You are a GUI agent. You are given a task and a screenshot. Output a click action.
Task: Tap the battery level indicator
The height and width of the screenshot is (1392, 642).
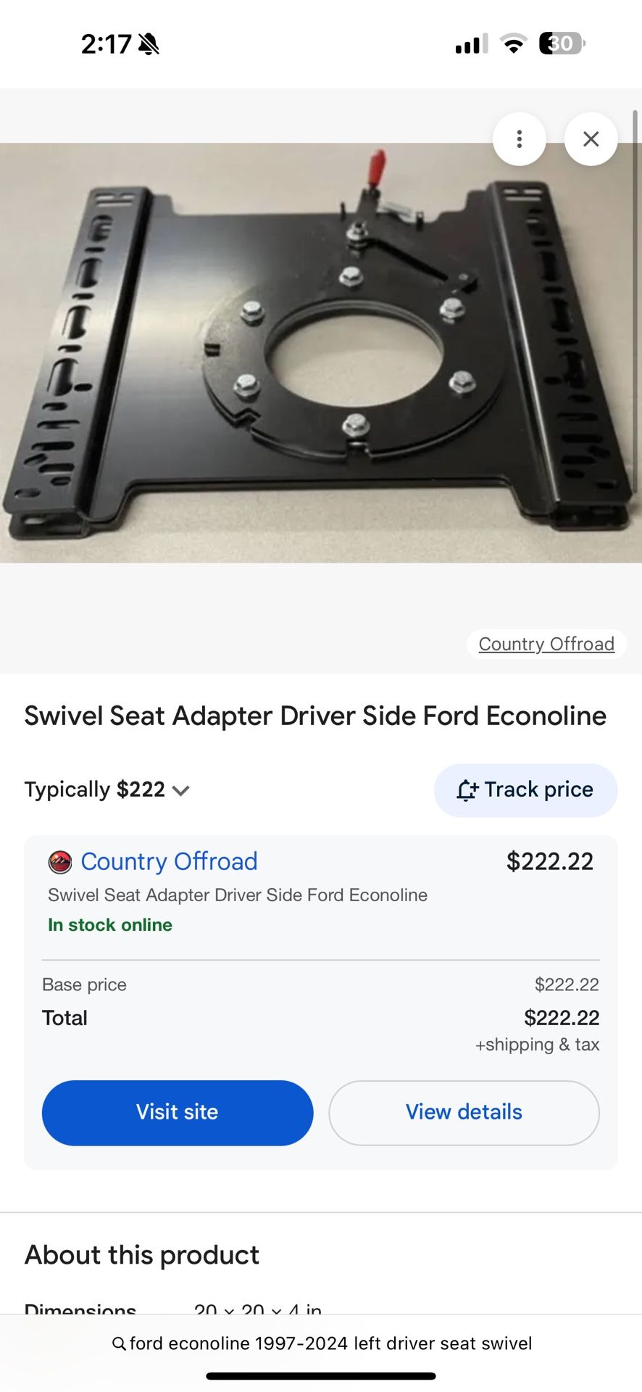562,44
